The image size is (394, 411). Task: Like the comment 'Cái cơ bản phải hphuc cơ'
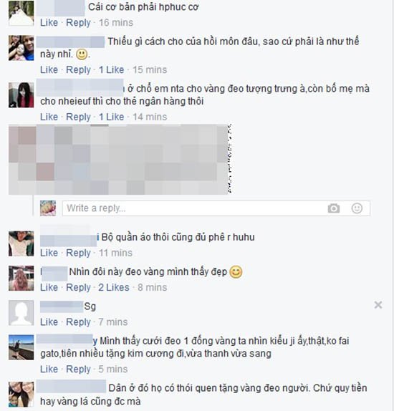(x=49, y=22)
